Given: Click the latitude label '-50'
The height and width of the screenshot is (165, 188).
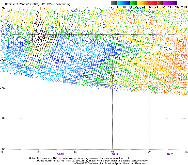Looking at the screenshot, I should click(x=2, y=8).
